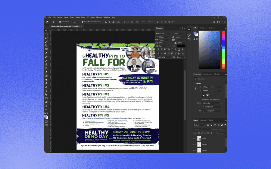Image resolution: width=271 pixels, height=169 pixels.
Task: Select the Lasso tool
Action: (46, 38)
